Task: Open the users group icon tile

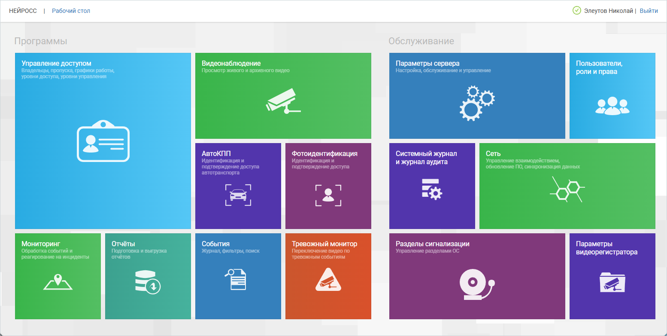Action: click(x=612, y=106)
